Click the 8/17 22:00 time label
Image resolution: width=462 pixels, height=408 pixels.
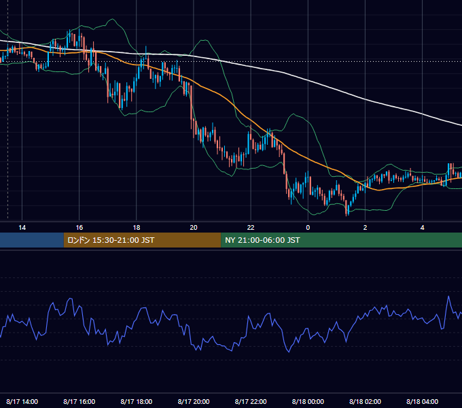251,401
